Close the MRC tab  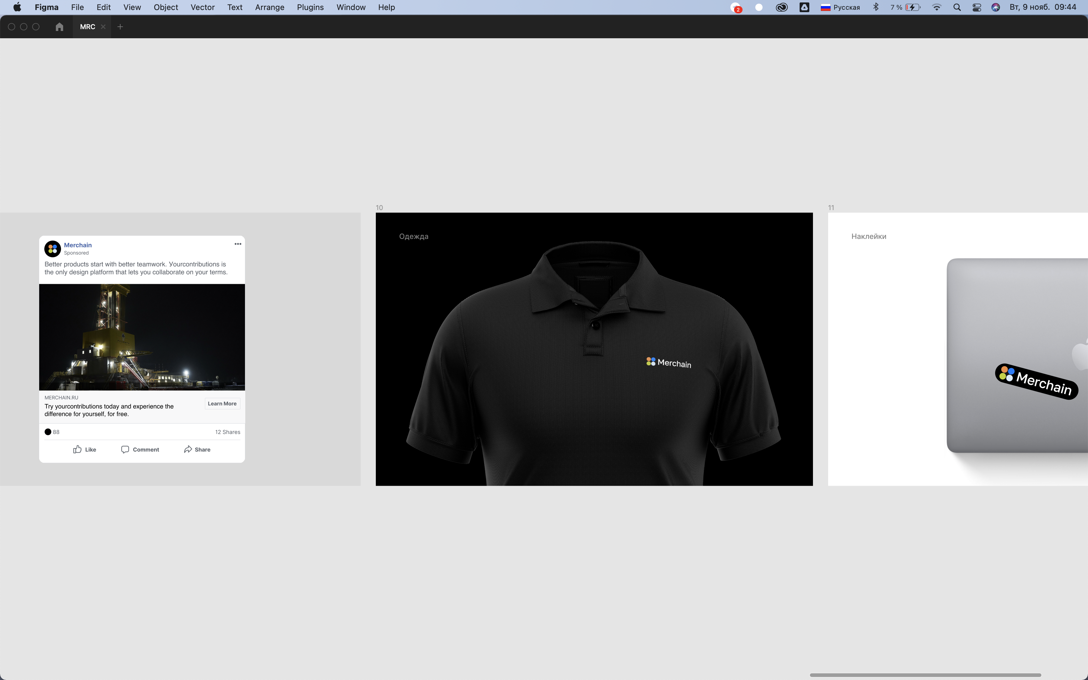[x=104, y=27]
